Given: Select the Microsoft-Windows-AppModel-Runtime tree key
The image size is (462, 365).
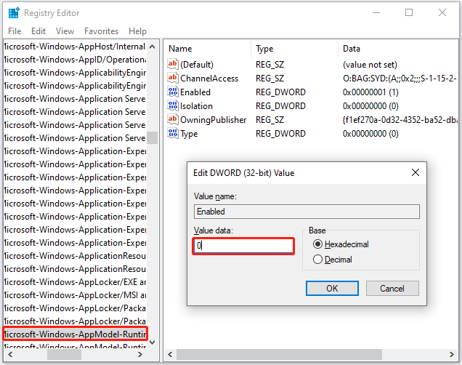Looking at the screenshot, I should [75, 334].
